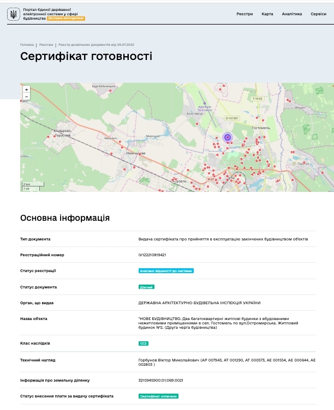334x410 pixels.
Task: Click the Сертифікат готовності page title
Action: [86, 56]
